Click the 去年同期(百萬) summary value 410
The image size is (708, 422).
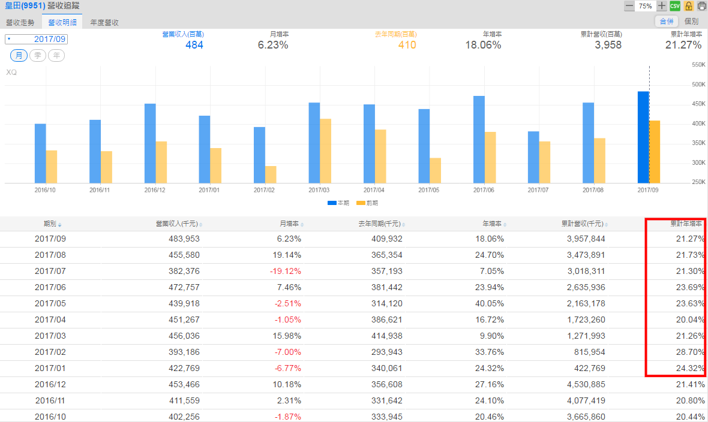(407, 45)
